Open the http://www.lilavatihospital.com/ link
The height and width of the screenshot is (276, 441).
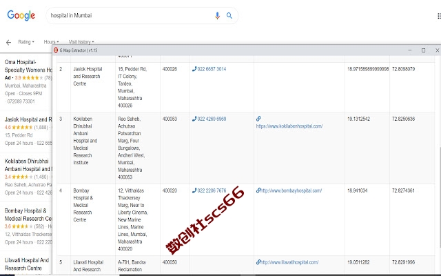pos(289,262)
